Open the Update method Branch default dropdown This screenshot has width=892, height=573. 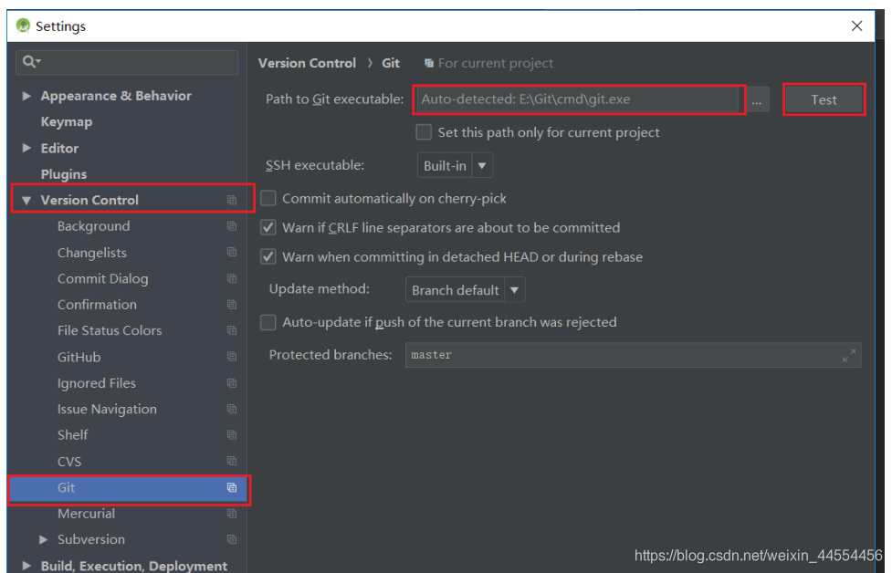[x=466, y=290]
